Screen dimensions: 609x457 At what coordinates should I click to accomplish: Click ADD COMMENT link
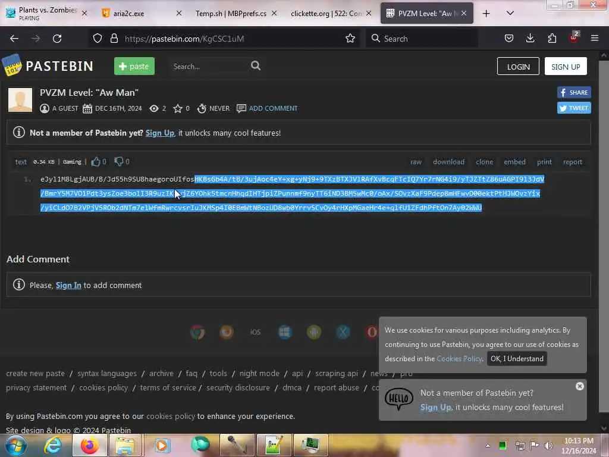pos(273,108)
